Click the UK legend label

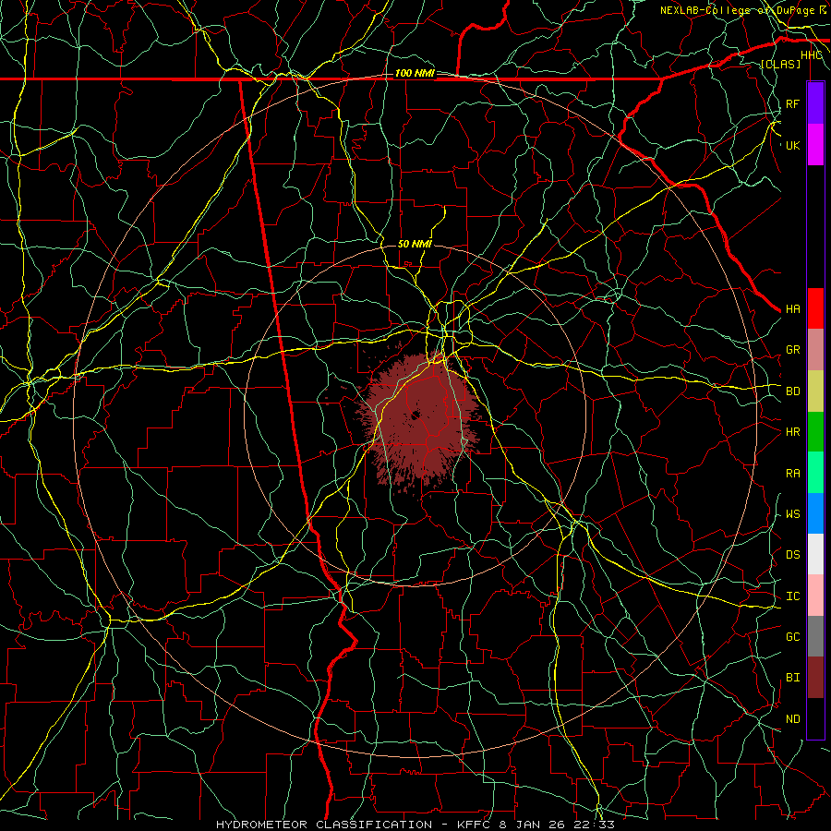pos(792,145)
